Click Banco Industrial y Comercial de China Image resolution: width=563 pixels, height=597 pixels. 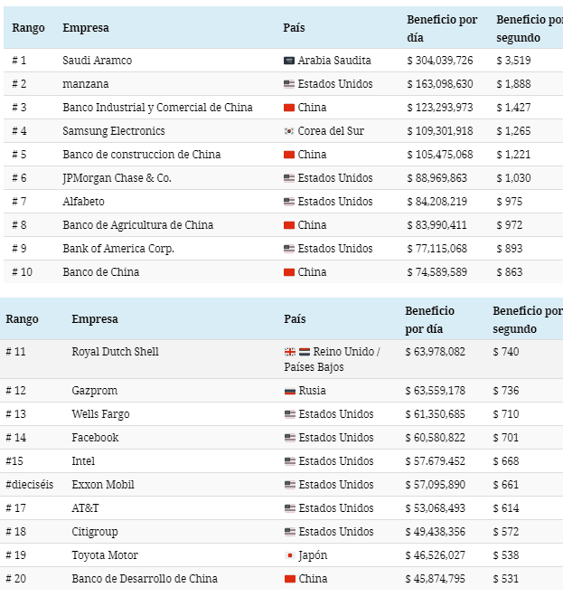coord(157,108)
